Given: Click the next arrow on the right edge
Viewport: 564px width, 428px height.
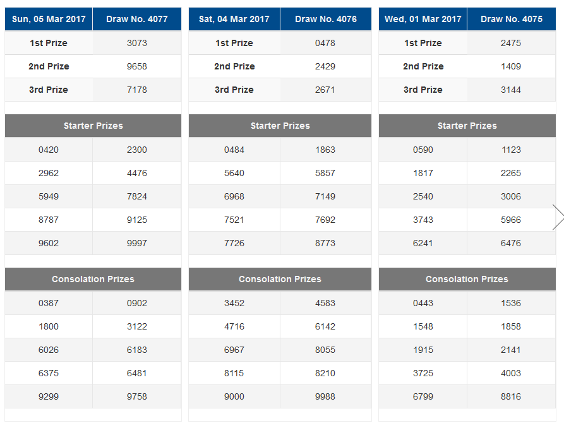Looking at the screenshot, I should (558, 217).
